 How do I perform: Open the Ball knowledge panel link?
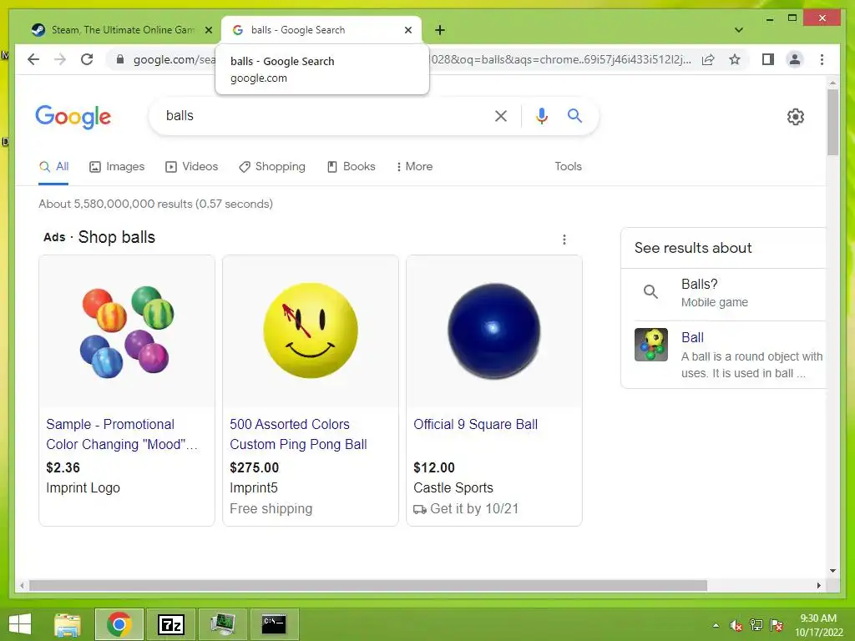tap(692, 337)
